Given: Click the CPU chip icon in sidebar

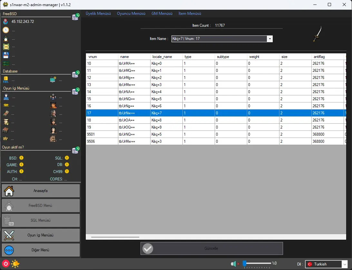Looking at the screenshot, I should tap(6, 47).
